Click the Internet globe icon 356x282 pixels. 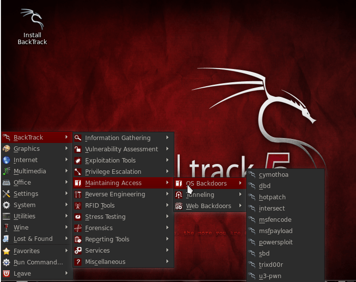[6, 160]
